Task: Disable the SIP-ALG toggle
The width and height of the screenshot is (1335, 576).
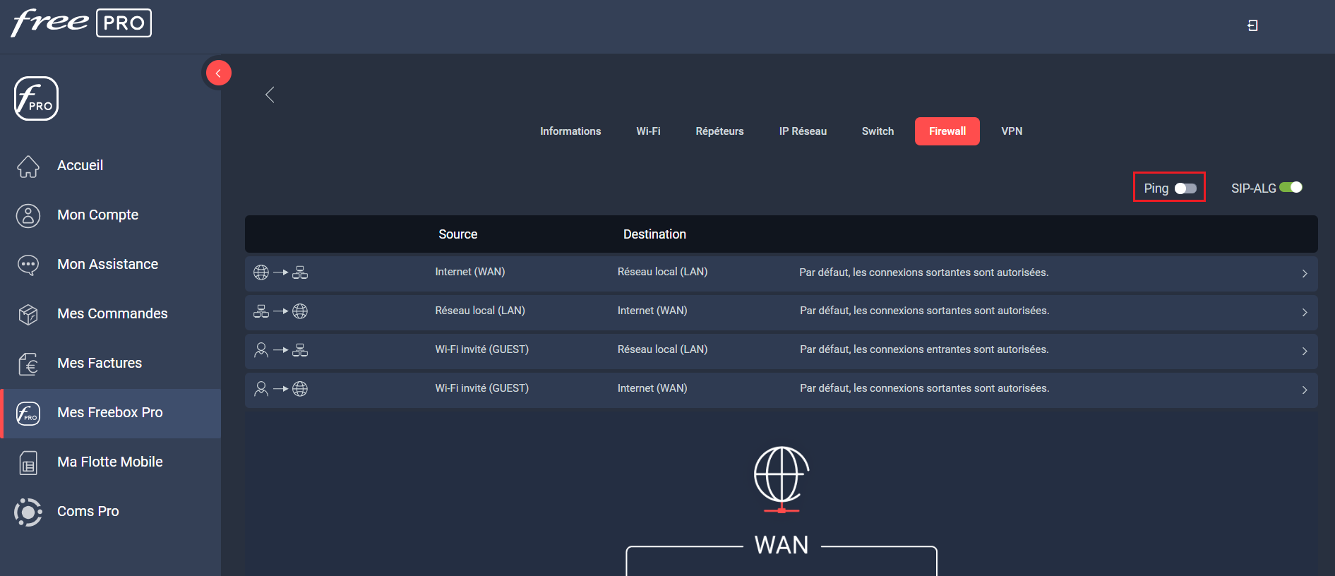Action: [x=1291, y=188]
